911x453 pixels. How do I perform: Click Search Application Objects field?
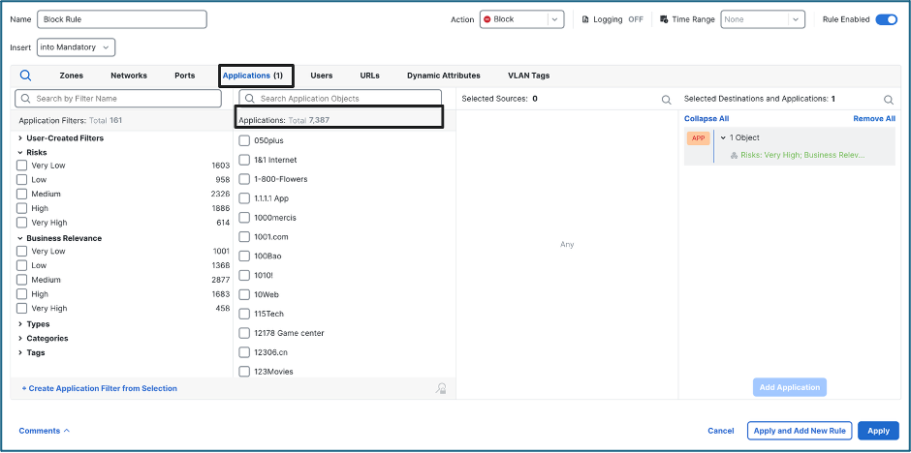tap(340, 99)
